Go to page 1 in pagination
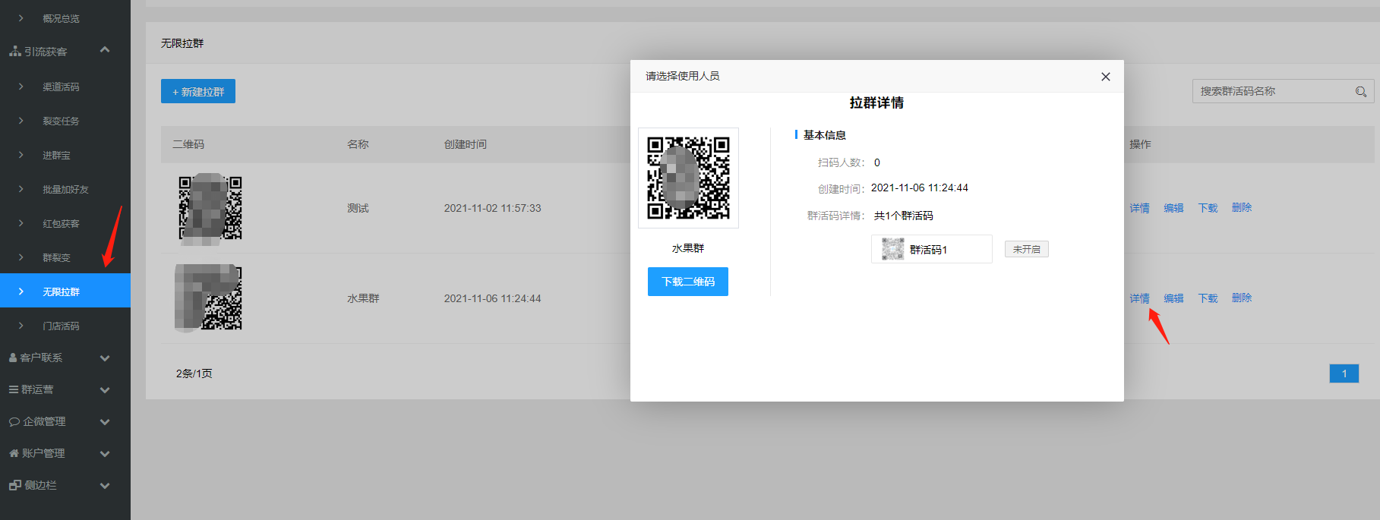Viewport: 1380px width, 520px height. pos(1344,373)
